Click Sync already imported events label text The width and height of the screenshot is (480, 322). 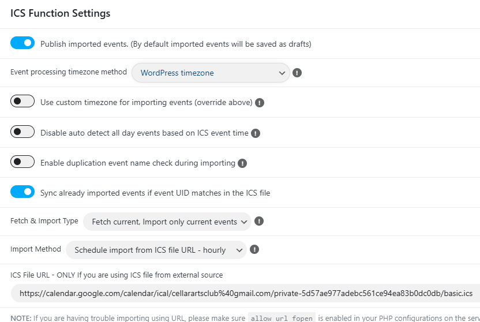[155, 193]
